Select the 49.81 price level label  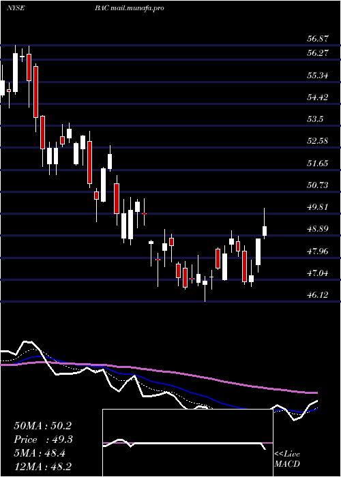[x=317, y=207]
